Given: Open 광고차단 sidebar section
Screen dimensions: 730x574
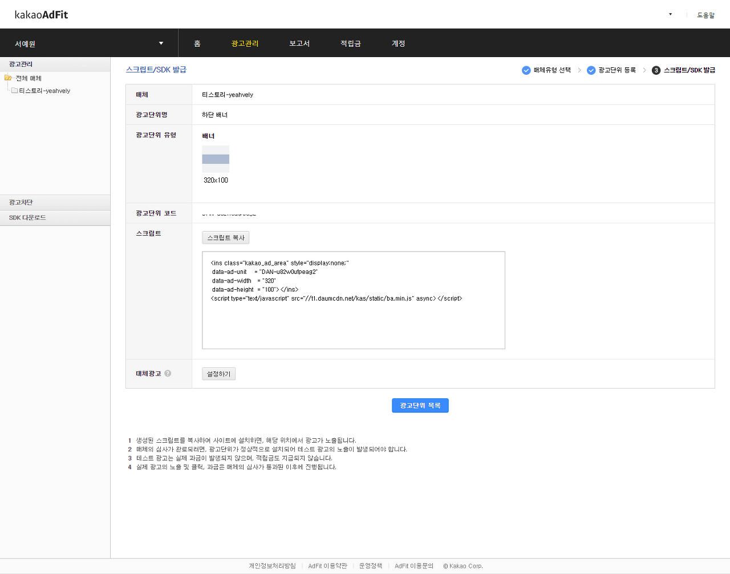Looking at the screenshot, I should click(55, 203).
